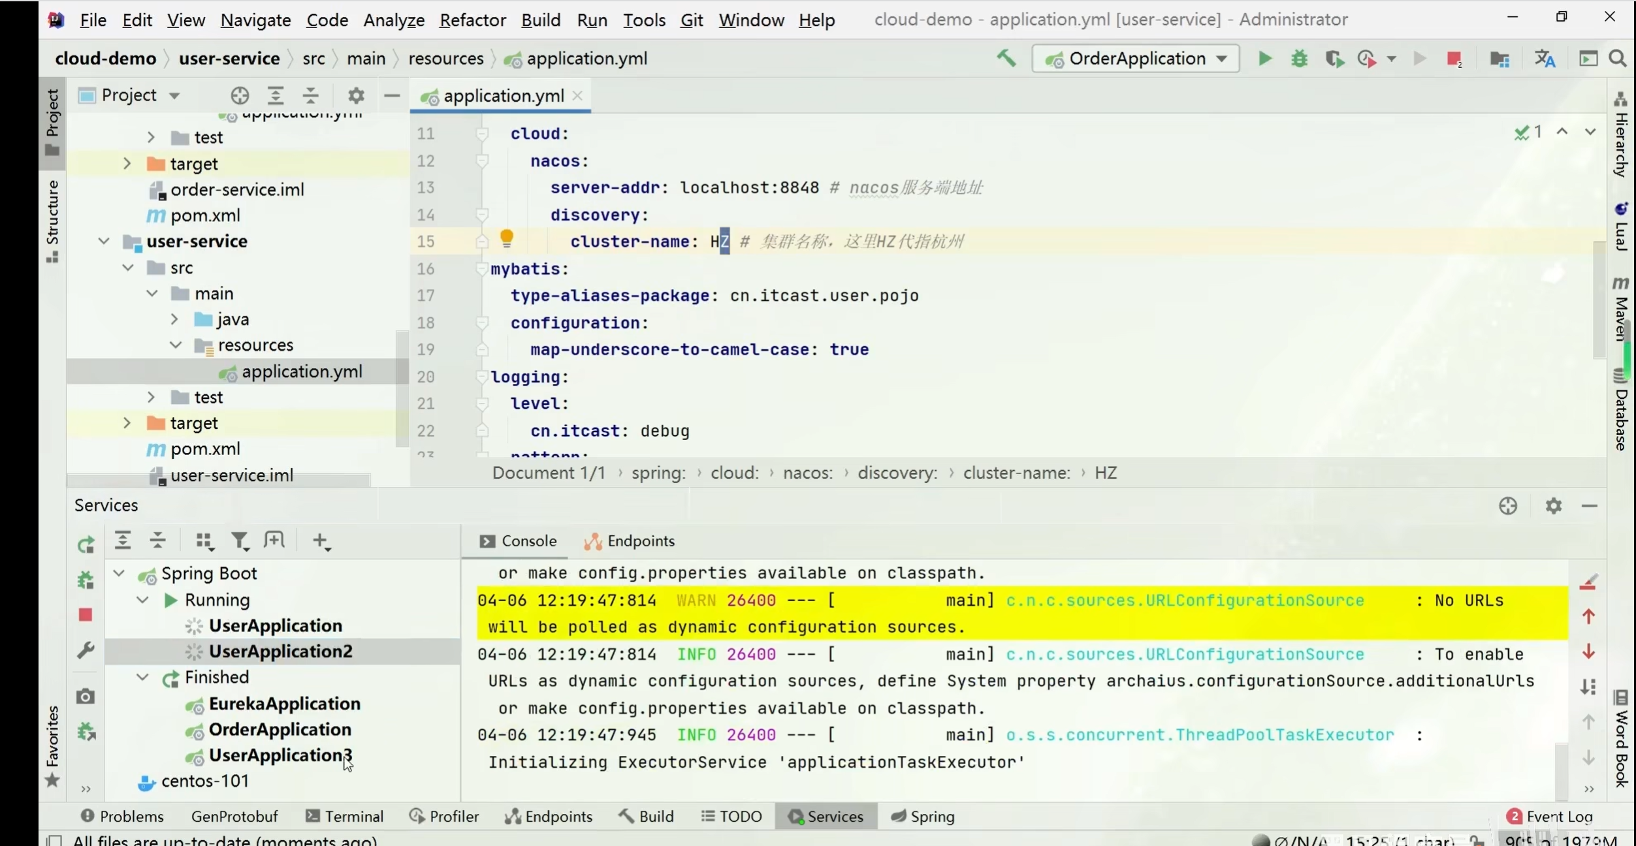
Task: Click the red Stop button in toolbar
Action: coord(1453,59)
